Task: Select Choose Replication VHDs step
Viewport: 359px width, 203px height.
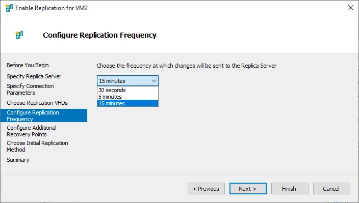Action: pos(37,103)
